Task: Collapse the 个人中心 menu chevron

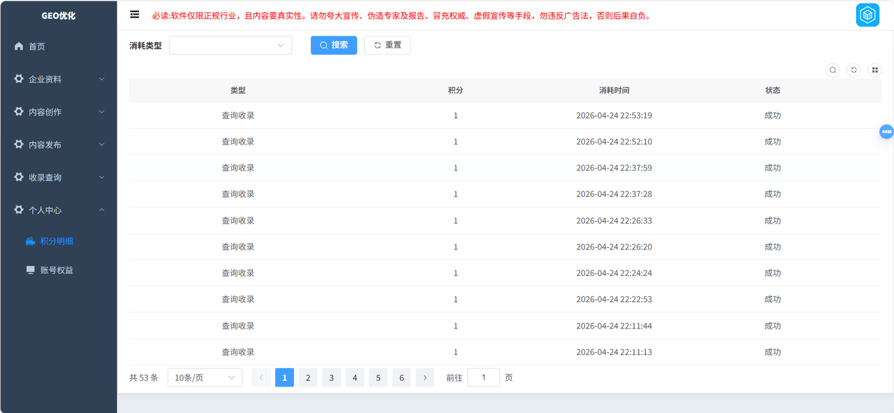Action: pos(102,210)
